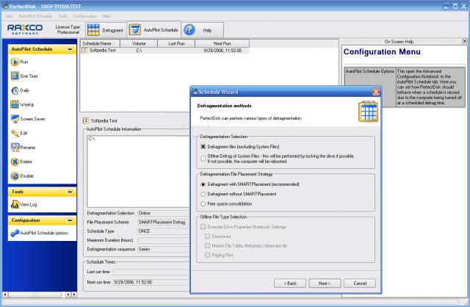Screen dimensions: 470x307
Task: Enable Offline Defrag of System Files checkbox
Action: (203, 159)
